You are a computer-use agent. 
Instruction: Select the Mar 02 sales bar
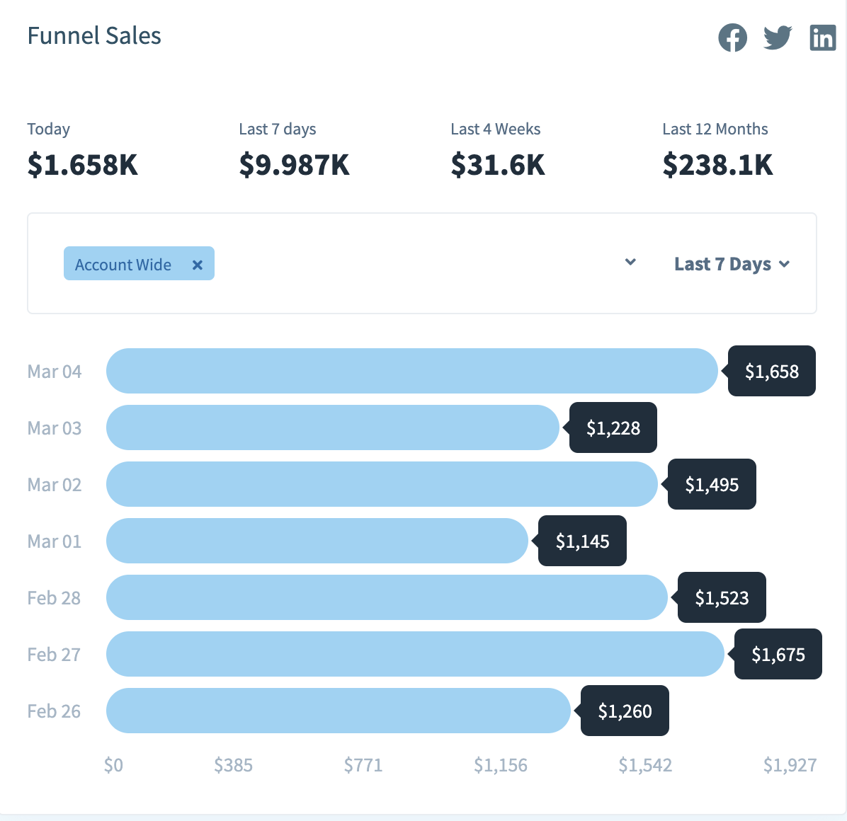[x=382, y=484]
